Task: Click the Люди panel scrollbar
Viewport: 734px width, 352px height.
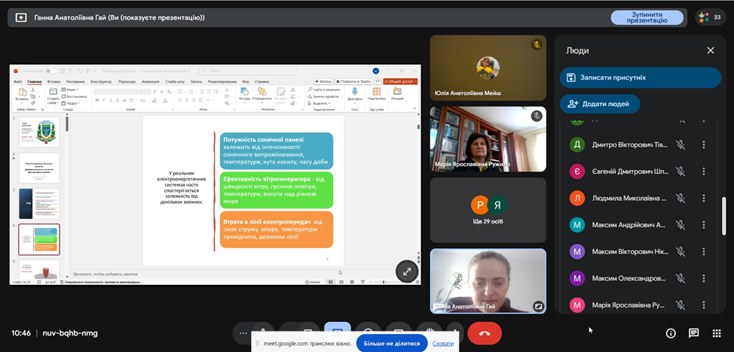Action: pyautogui.click(x=723, y=217)
